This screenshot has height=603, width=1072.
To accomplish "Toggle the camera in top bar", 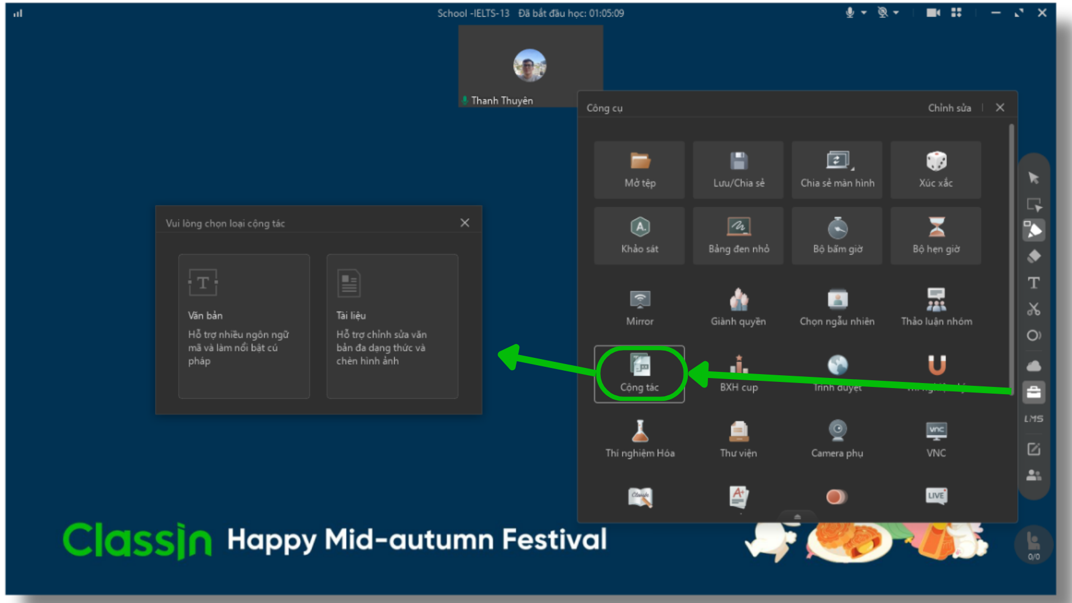I will [x=933, y=13].
